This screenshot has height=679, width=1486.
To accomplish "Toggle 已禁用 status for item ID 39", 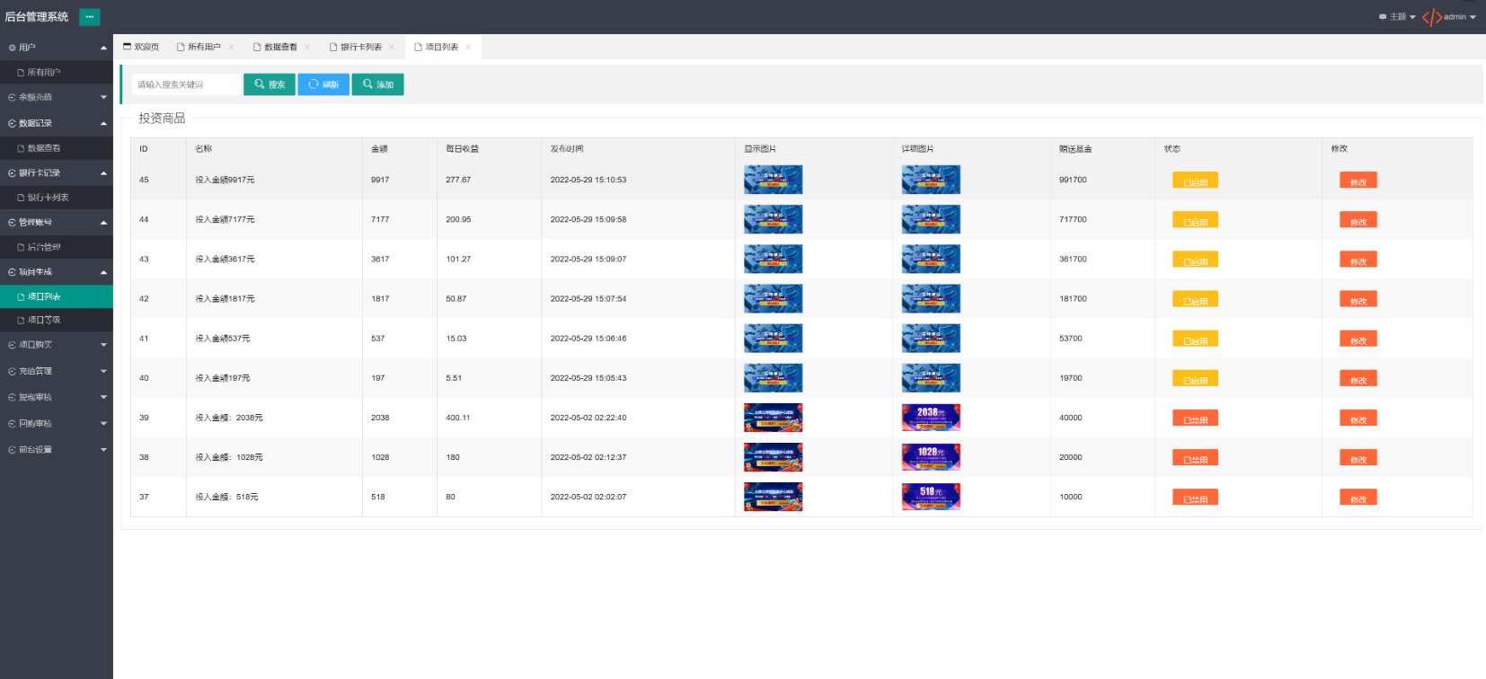I will click(1195, 419).
